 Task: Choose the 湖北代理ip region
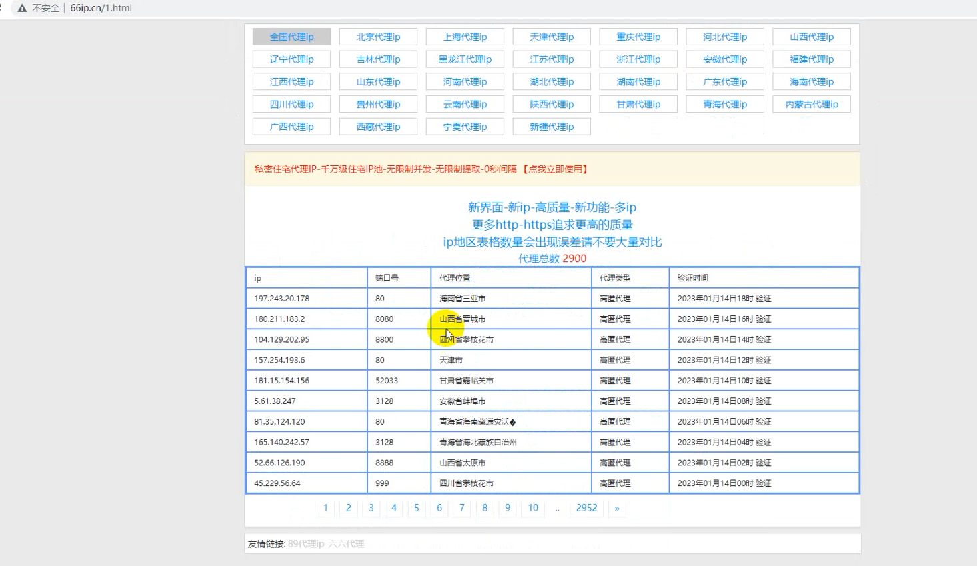pos(552,81)
